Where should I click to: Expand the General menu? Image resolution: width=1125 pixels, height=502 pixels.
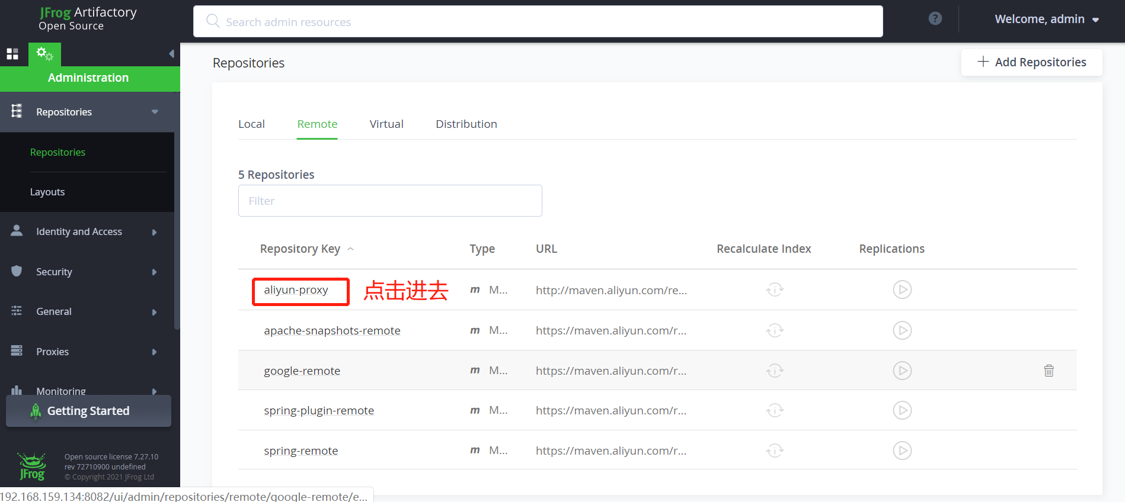click(154, 312)
